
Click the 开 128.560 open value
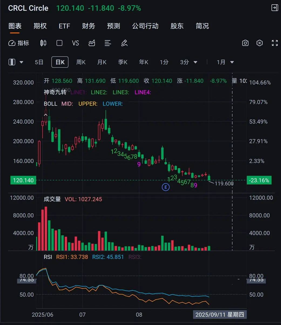(x=58, y=81)
